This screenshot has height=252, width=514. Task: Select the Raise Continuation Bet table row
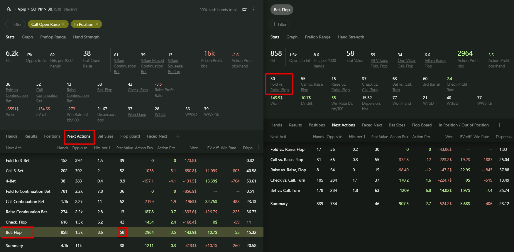(x=132, y=212)
